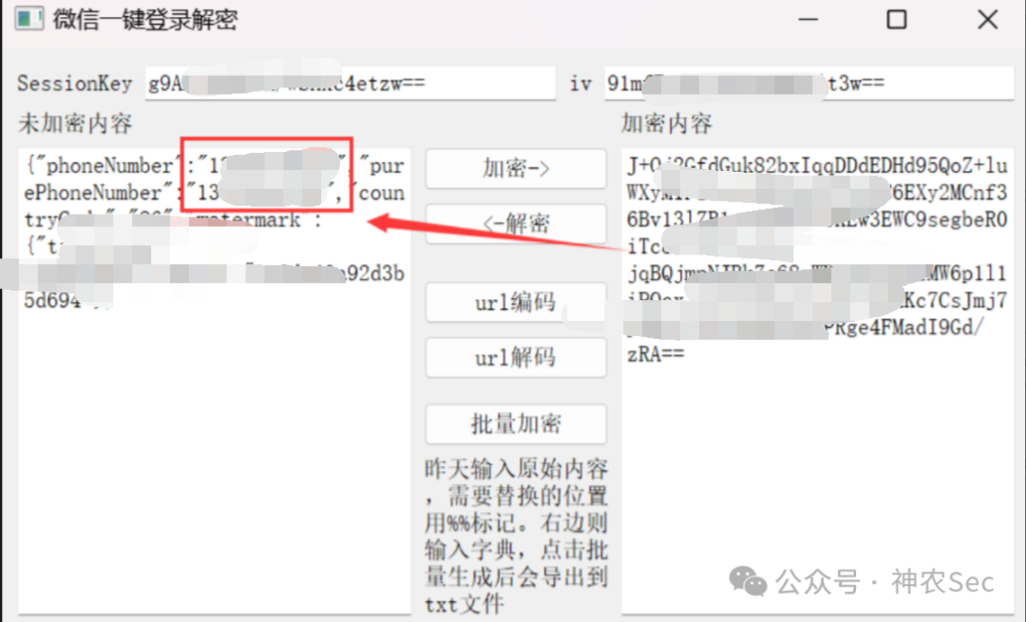Click the <-解密 decrypt button

pyautogui.click(x=516, y=224)
